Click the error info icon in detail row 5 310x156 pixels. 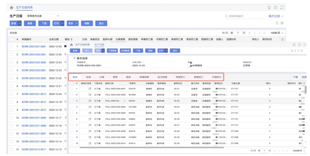tap(90, 113)
